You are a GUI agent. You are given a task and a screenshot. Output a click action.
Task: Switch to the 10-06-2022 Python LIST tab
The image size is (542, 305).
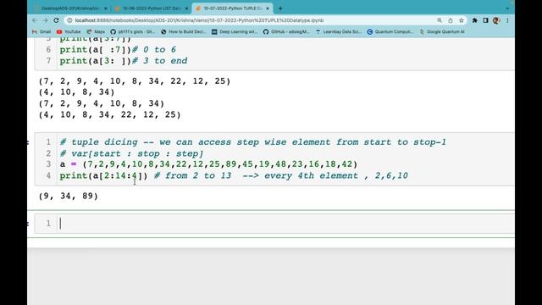151,8
